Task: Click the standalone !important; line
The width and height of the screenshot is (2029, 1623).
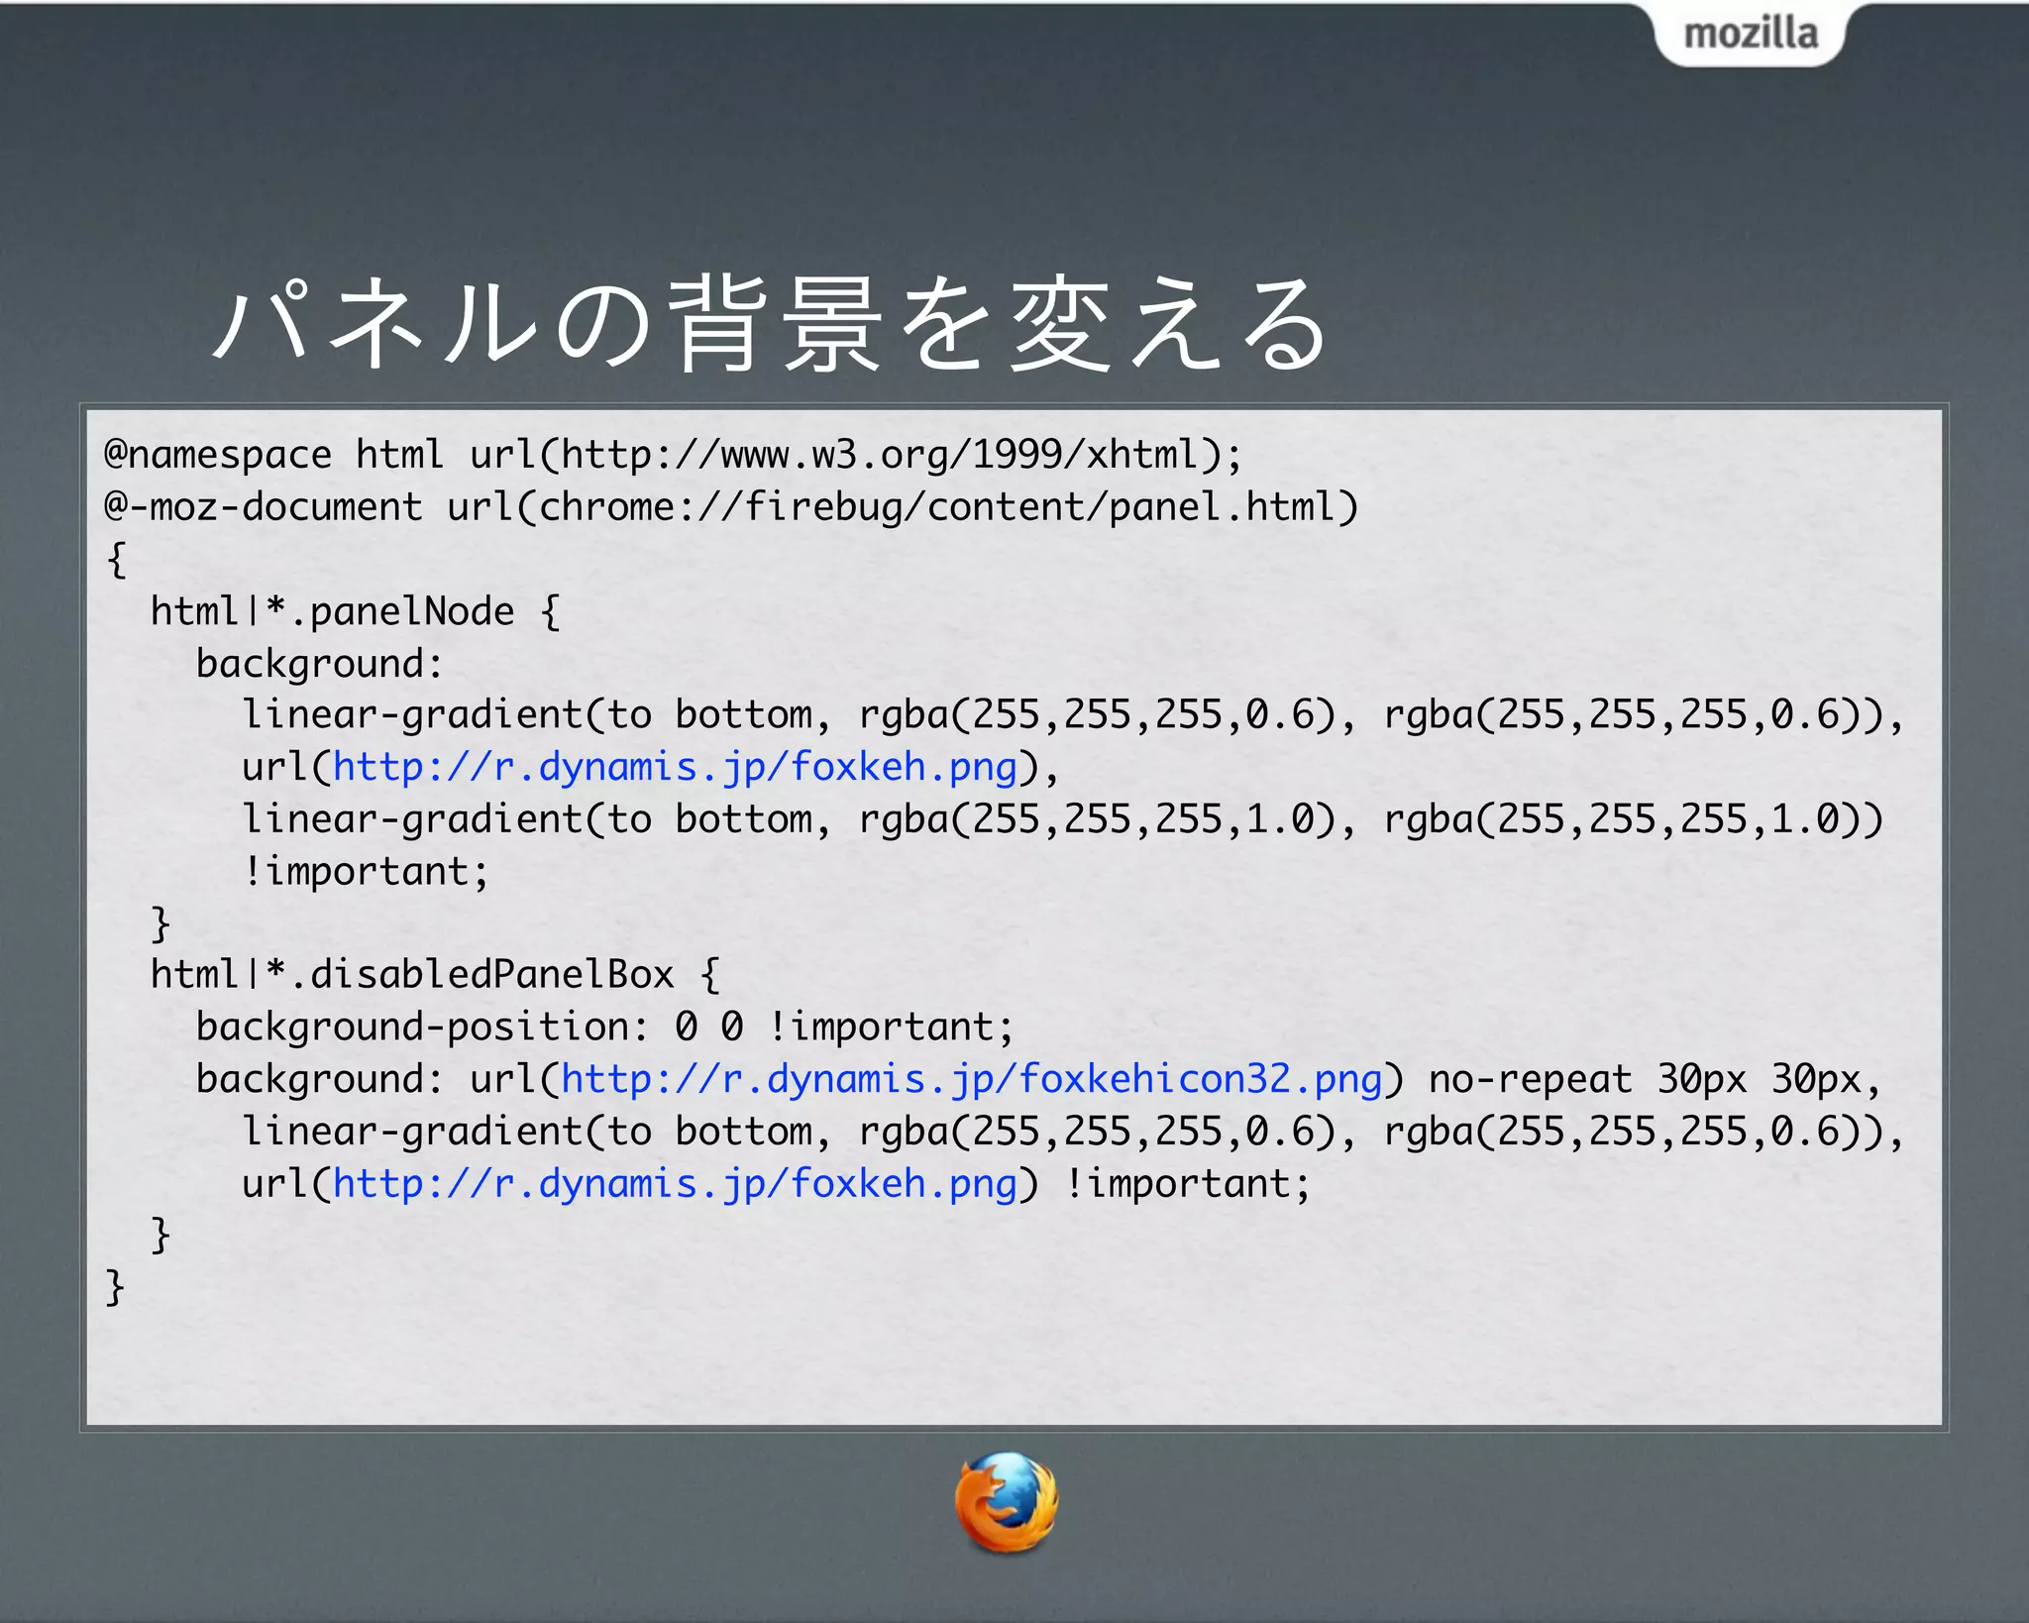Action: [x=366, y=872]
